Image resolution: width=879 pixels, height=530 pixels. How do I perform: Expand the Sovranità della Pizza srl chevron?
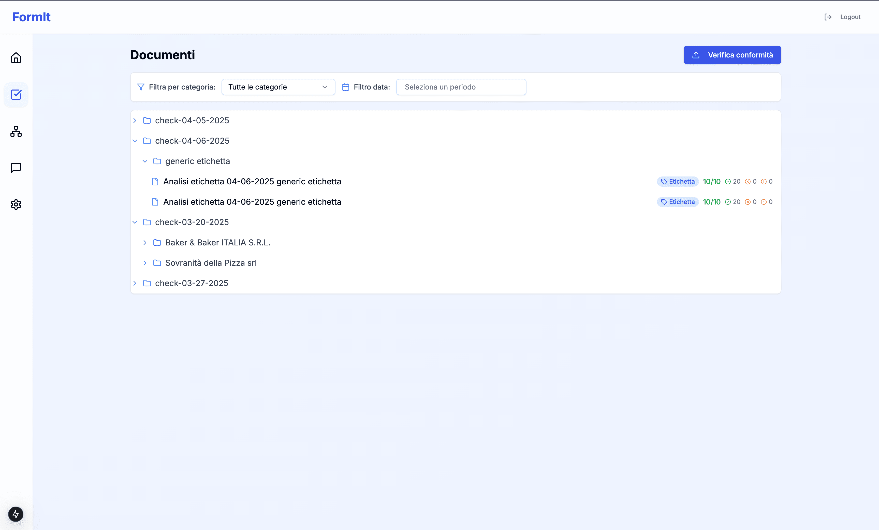point(145,263)
